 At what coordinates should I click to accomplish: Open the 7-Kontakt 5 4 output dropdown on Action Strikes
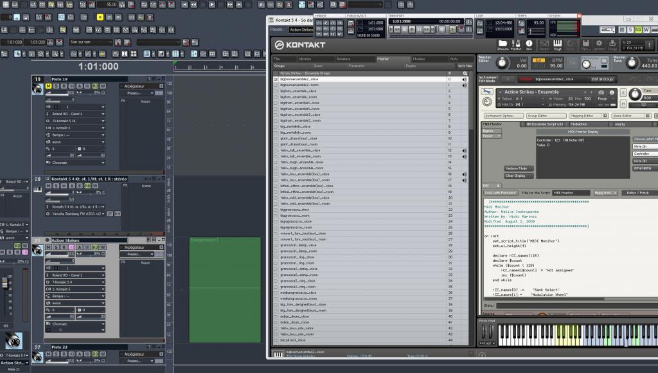[76, 282]
